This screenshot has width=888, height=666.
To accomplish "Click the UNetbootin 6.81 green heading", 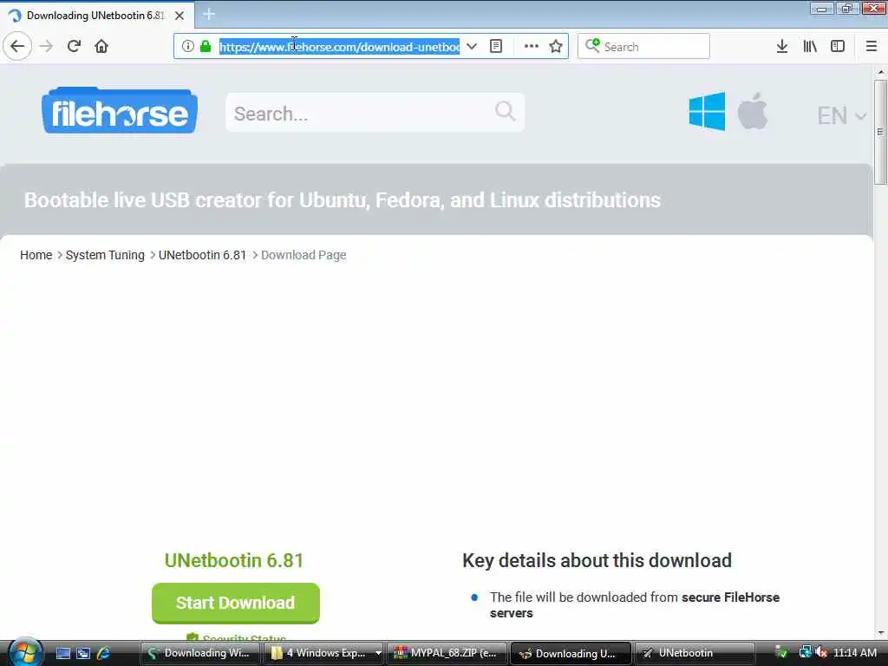I will (x=234, y=560).
